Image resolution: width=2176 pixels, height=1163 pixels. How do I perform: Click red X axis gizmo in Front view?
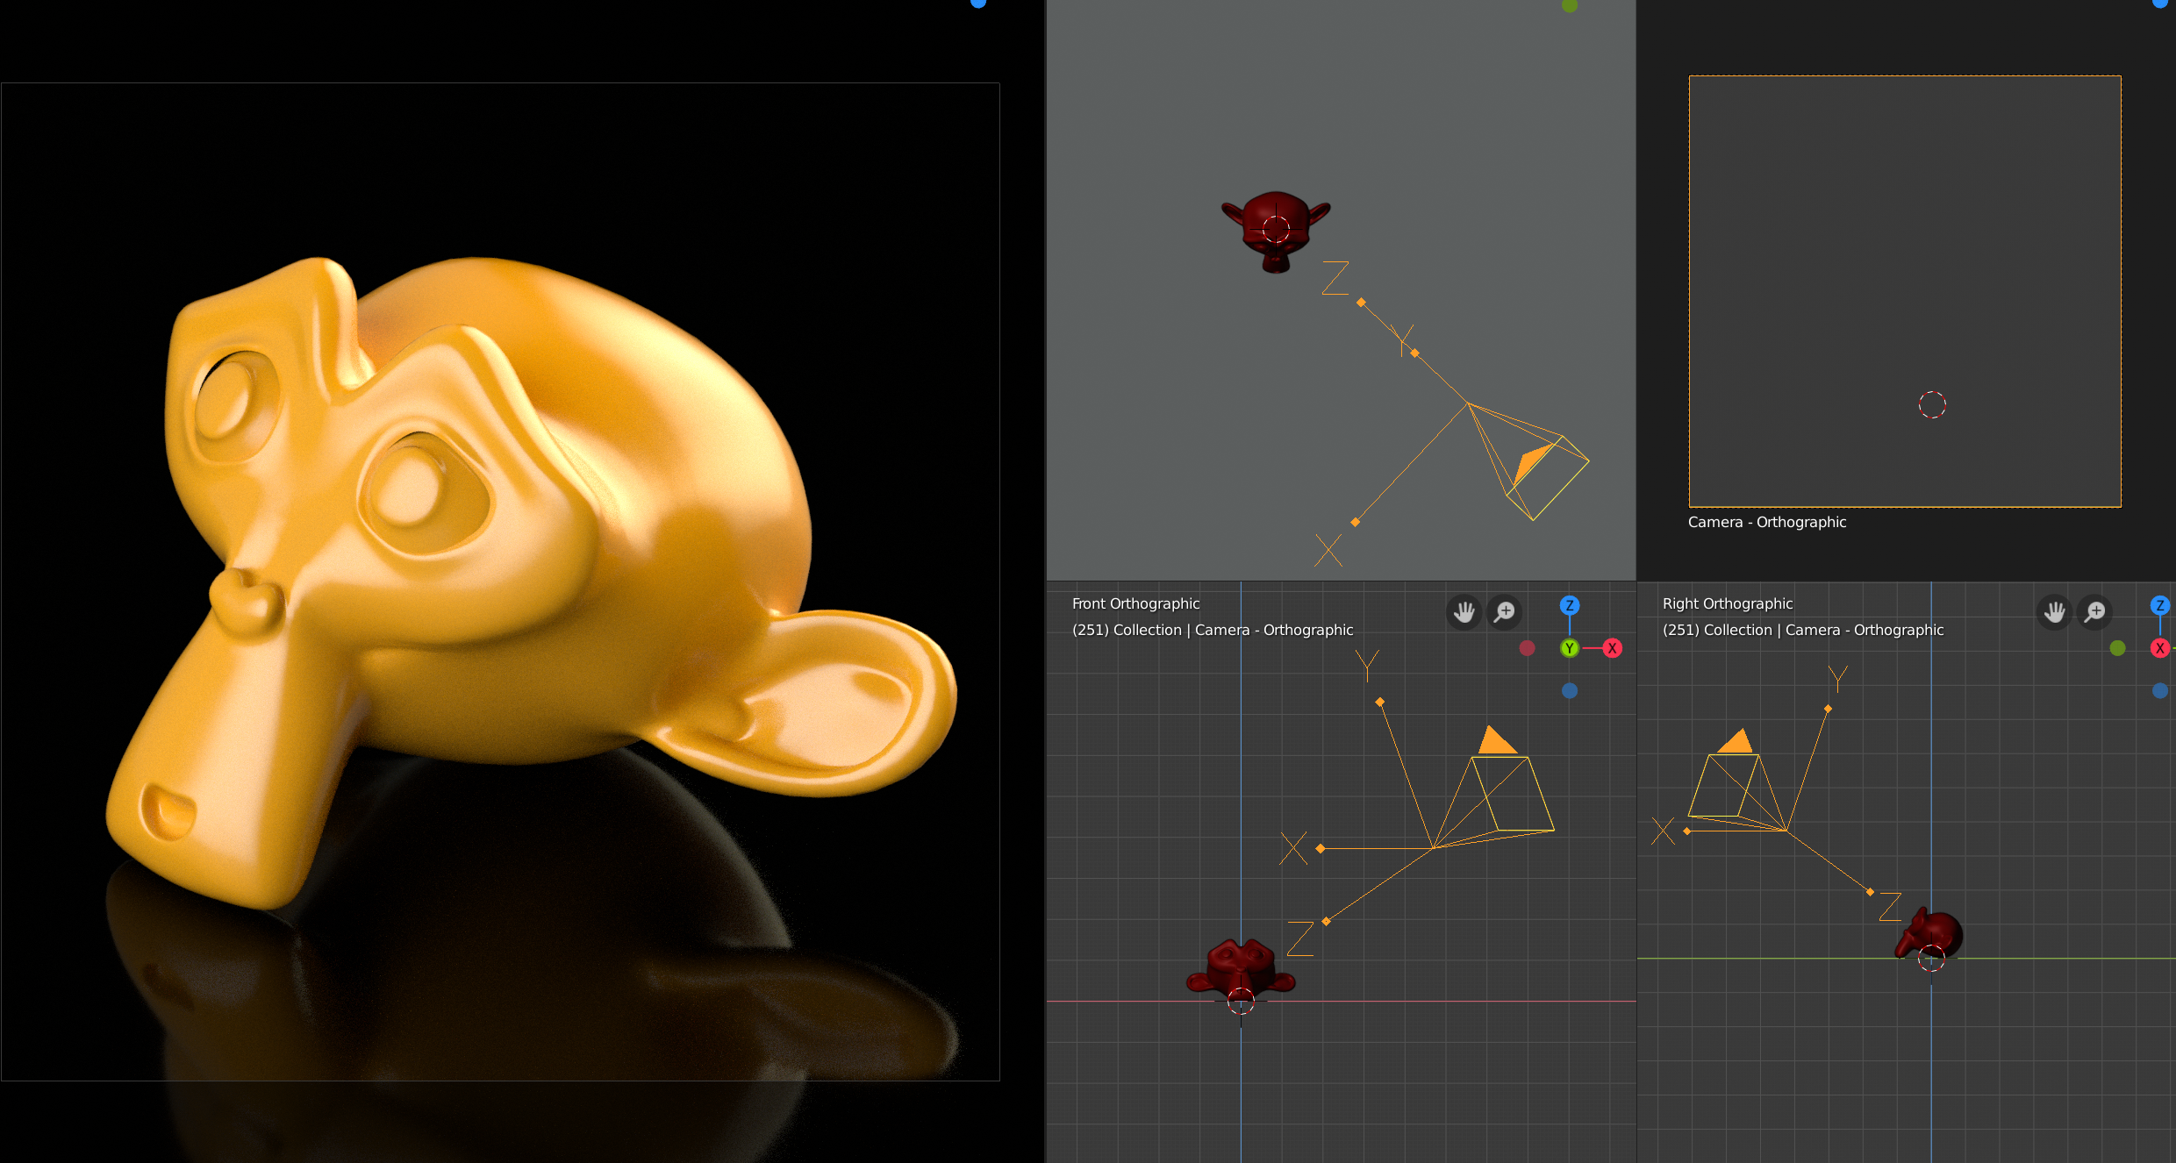(x=1612, y=648)
